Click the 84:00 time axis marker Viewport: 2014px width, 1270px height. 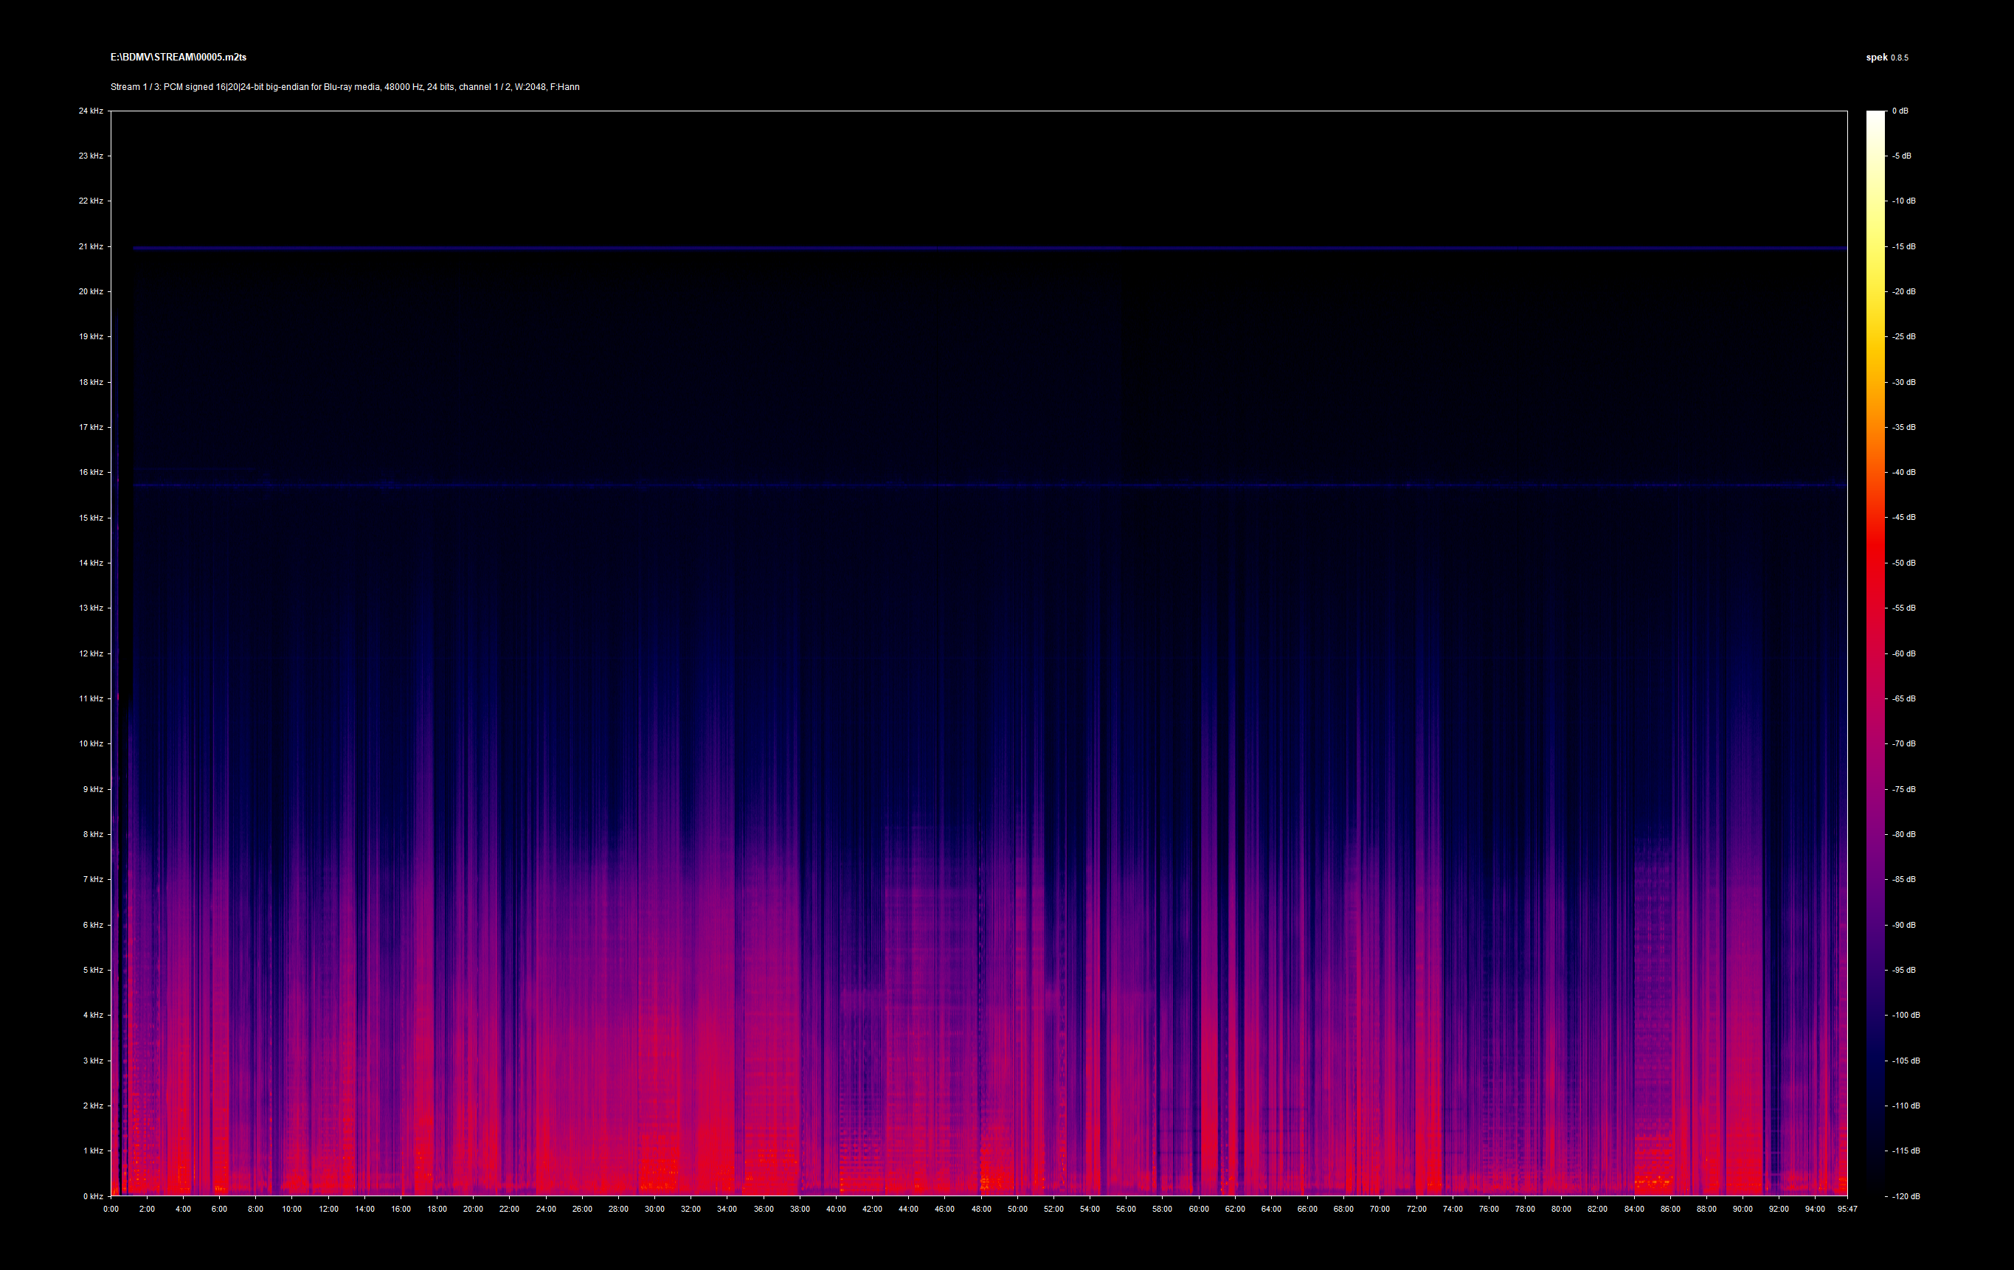[1633, 1209]
